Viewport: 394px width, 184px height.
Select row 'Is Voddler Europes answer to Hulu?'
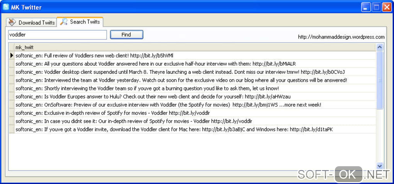[x=195, y=97]
